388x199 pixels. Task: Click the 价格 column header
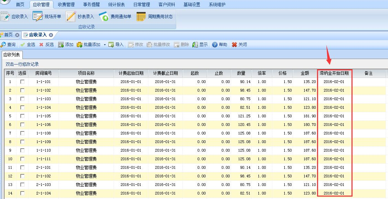tap(283, 73)
